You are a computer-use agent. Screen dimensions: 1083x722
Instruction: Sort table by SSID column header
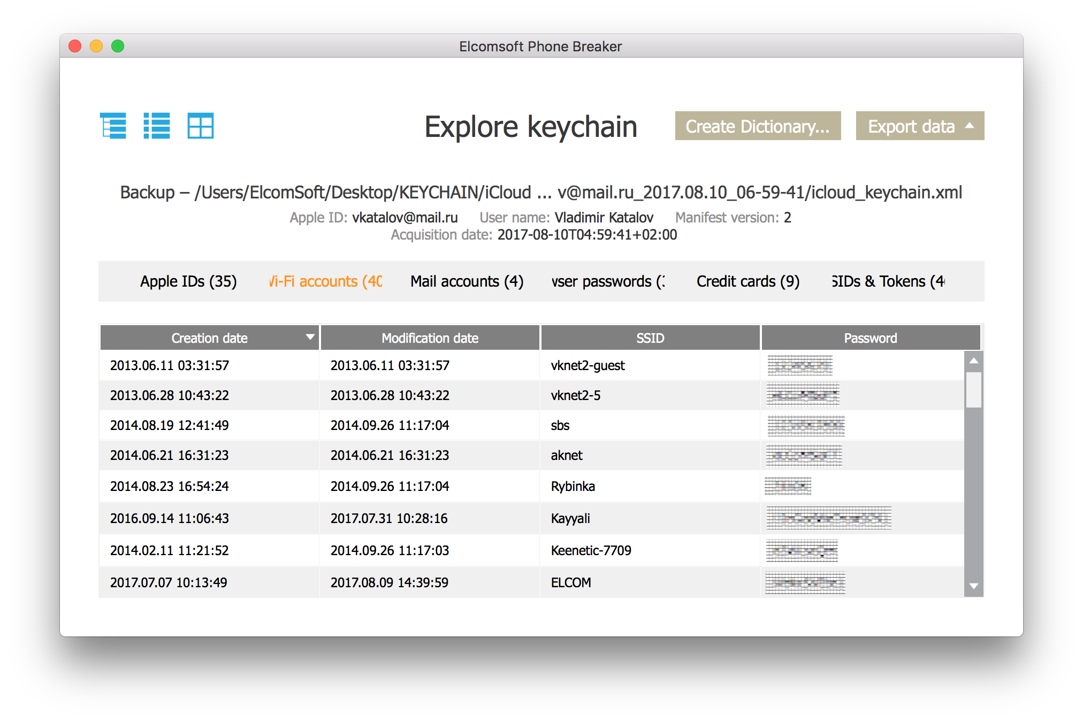(x=650, y=338)
